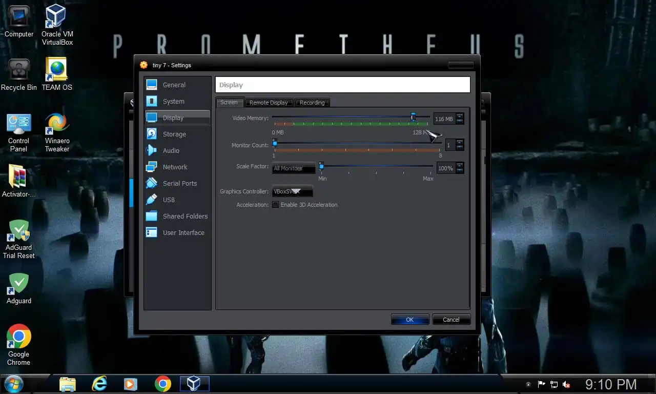656x394 pixels.
Task: Switch to the Screen tab
Action: click(229, 102)
